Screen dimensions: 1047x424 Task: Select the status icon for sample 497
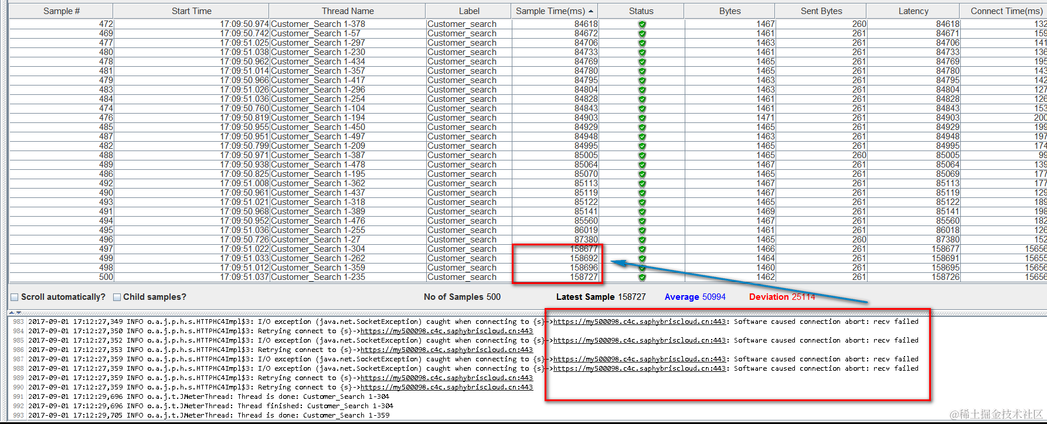pyautogui.click(x=642, y=249)
